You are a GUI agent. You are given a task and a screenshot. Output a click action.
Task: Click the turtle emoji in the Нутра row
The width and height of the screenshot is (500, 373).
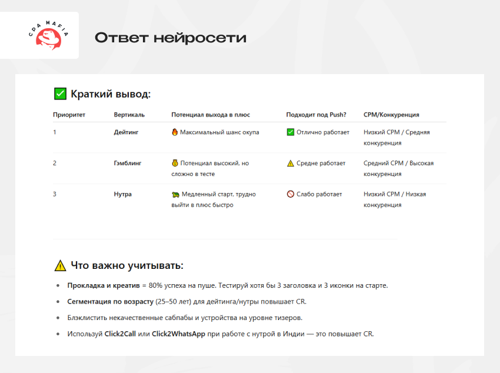[x=175, y=194]
